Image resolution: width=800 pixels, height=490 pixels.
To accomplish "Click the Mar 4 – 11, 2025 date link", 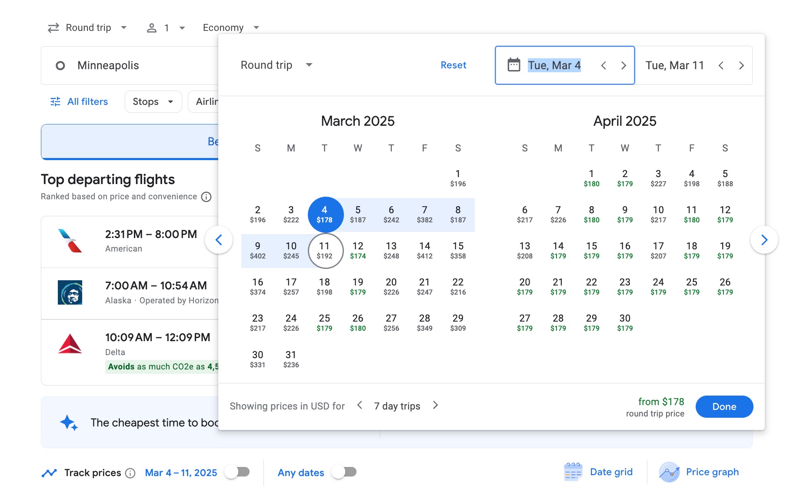I will (180, 472).
